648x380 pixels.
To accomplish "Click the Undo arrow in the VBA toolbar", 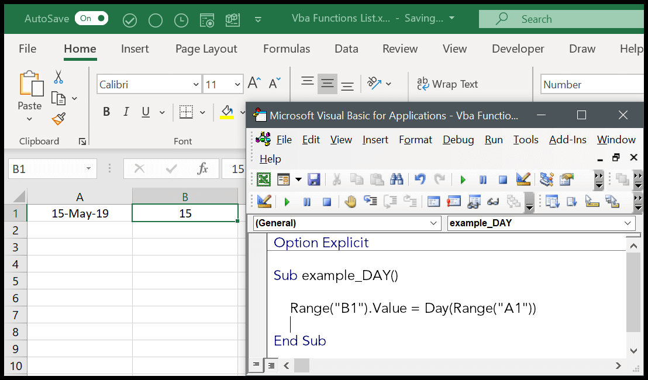I will point(419,179).
